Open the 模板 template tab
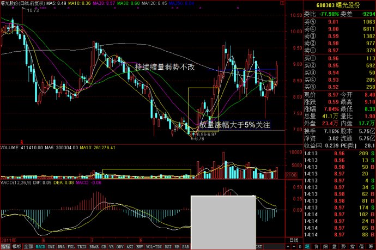Viewport: 376px width, 250px height. point(16,247)
